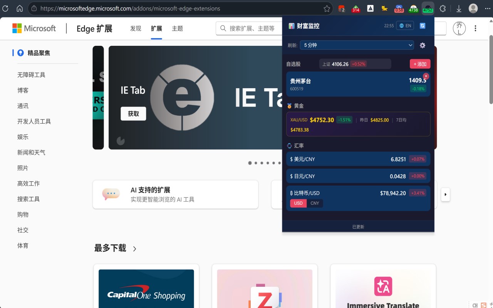
Task: Open the three-dot menu on the page header
Action: (475, 28)
